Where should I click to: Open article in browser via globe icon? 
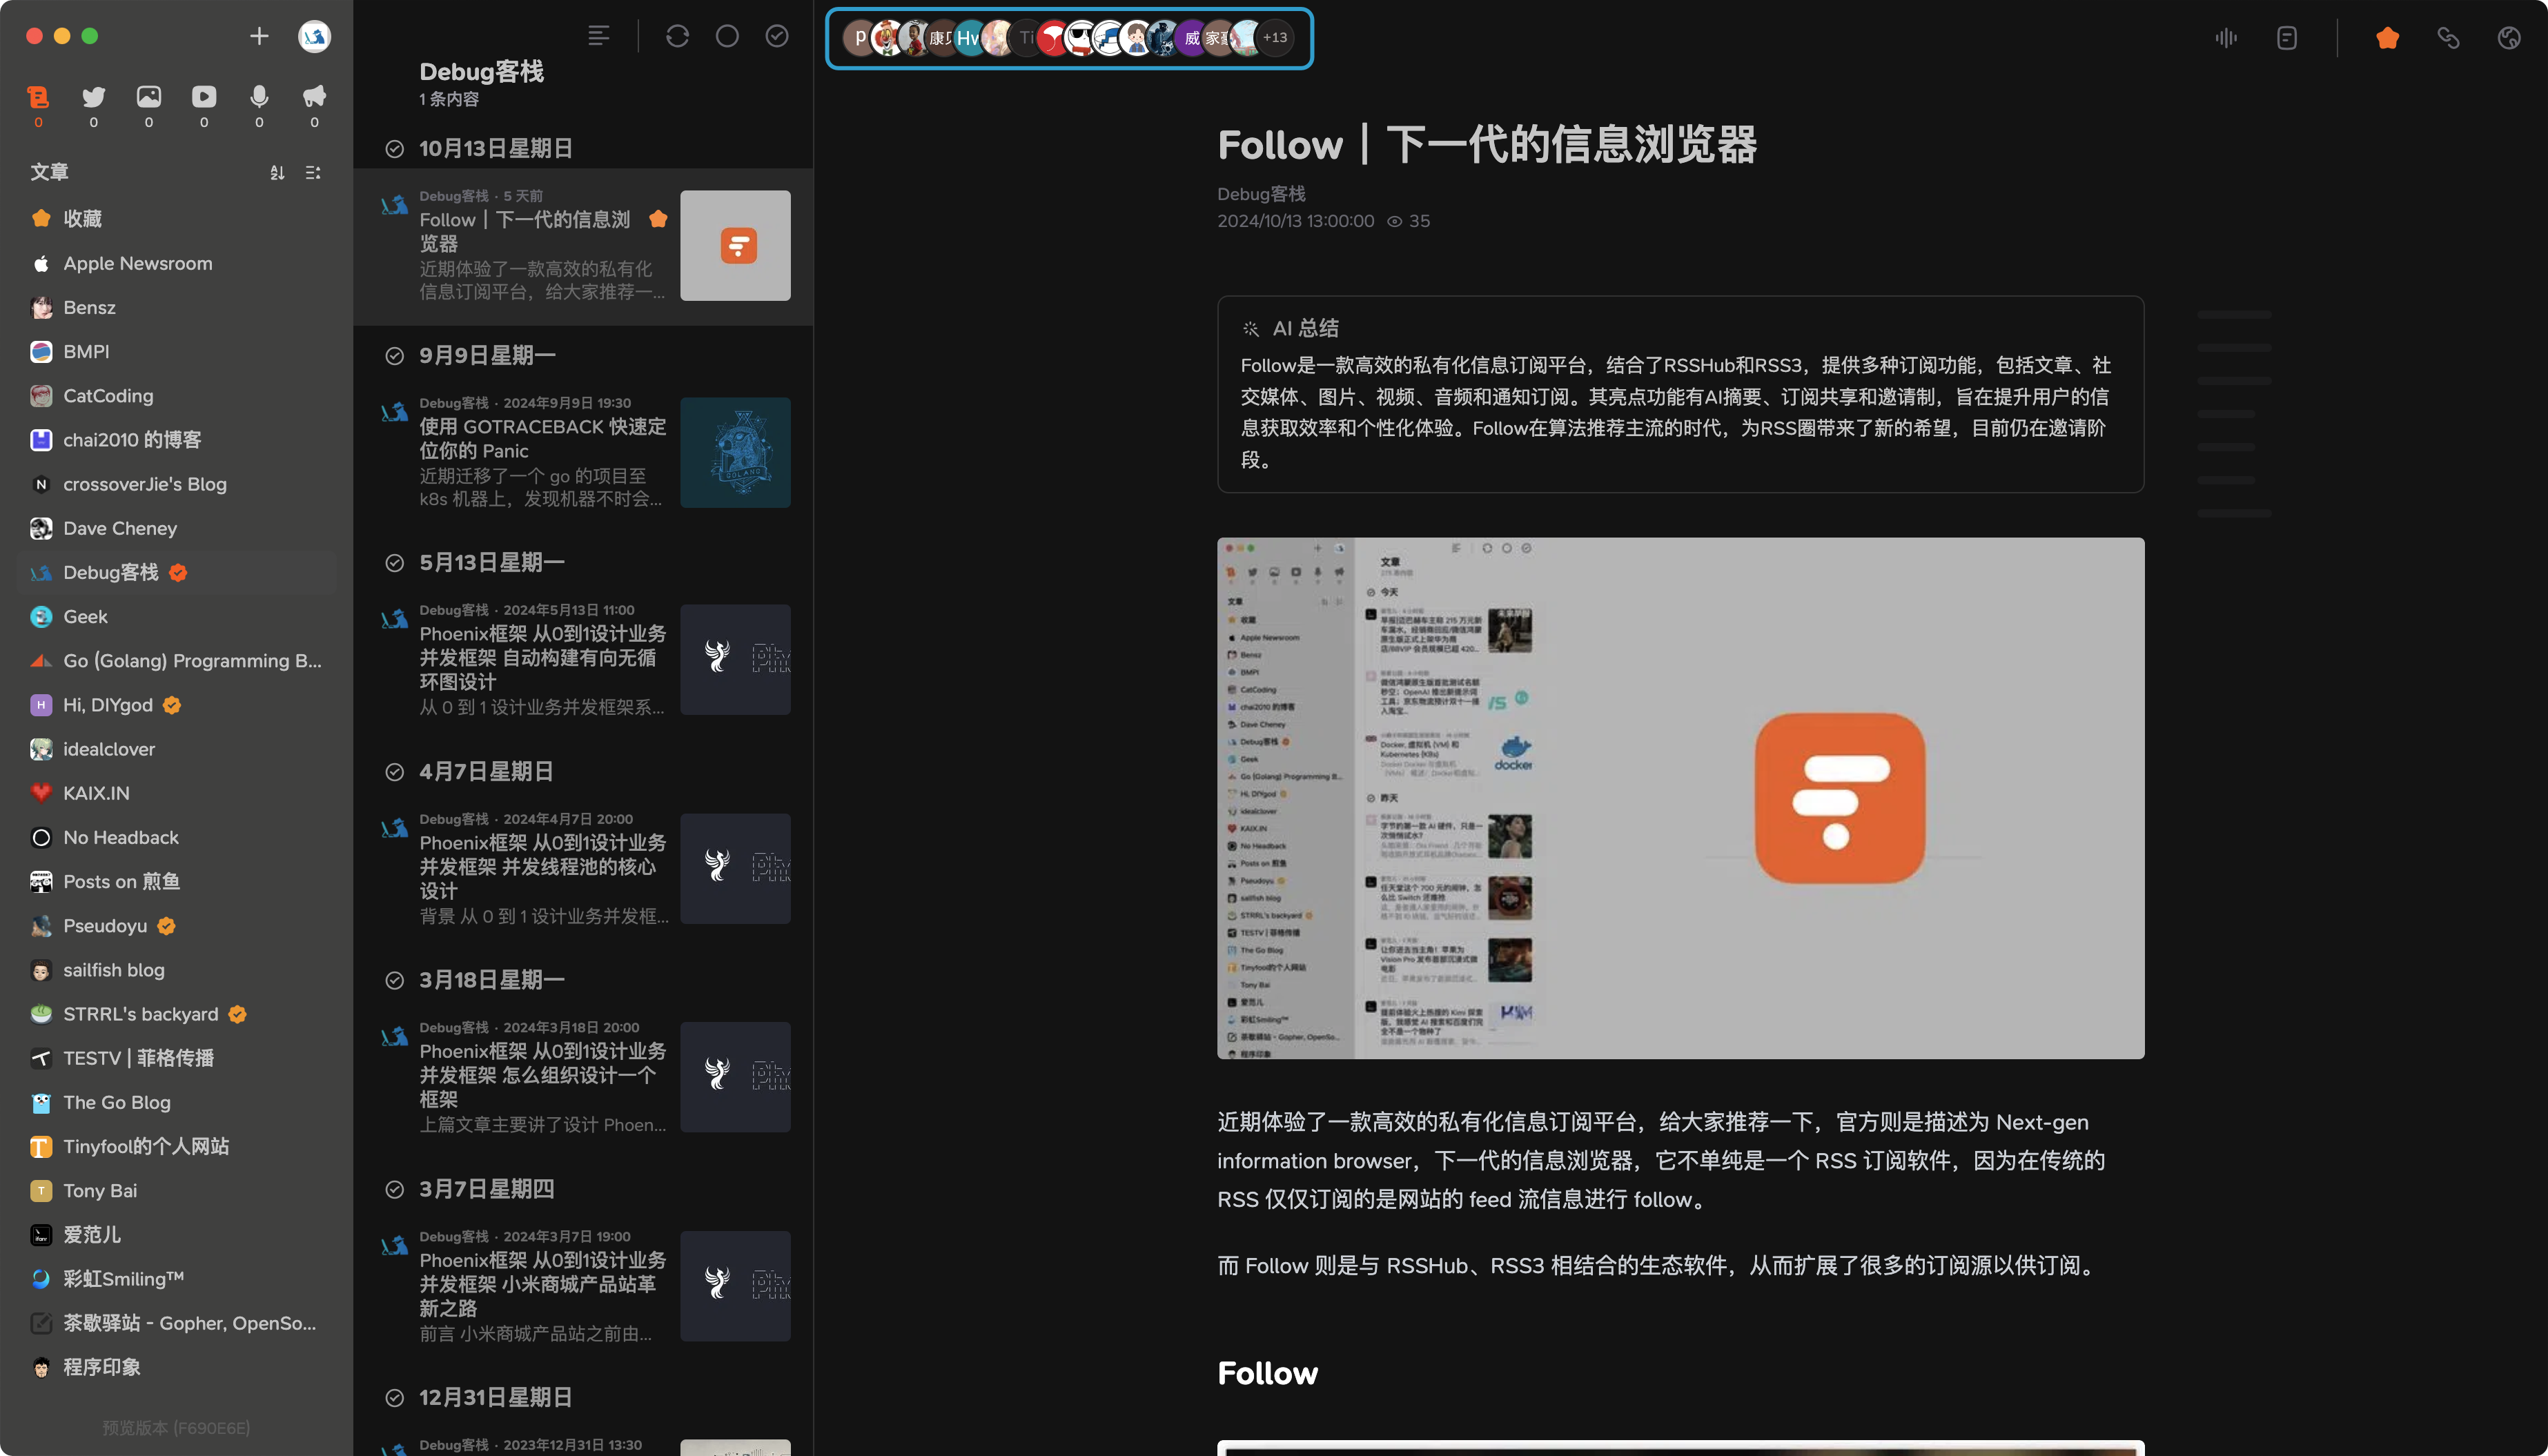coord(2509,38)
